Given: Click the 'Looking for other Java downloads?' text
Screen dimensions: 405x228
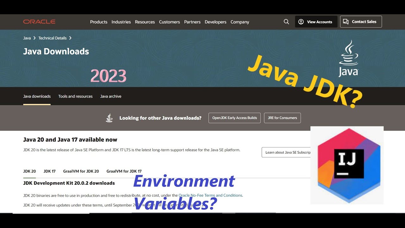Looking at the screenshot, I should click(x=160, y=118).
